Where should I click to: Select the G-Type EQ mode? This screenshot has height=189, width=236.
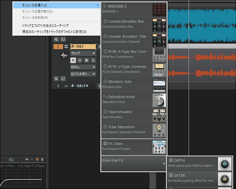click(38, 166)
